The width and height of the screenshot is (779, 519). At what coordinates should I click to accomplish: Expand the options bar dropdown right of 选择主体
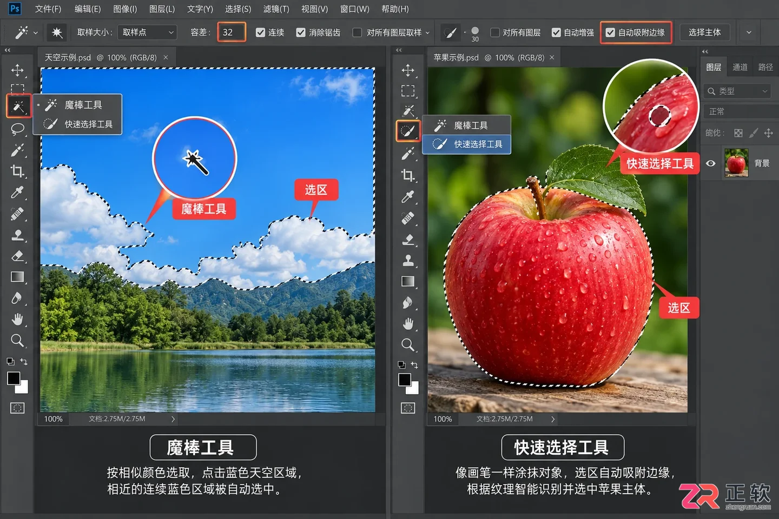(749, 32)
